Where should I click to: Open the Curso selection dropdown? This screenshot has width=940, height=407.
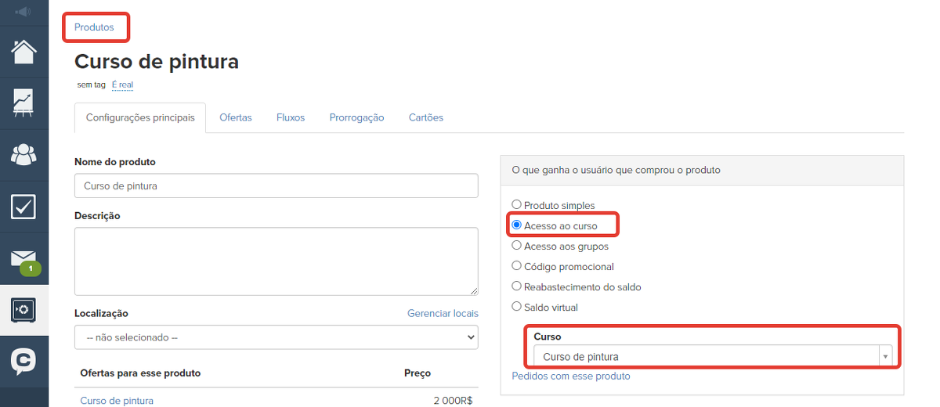click(x=712, y=357)
